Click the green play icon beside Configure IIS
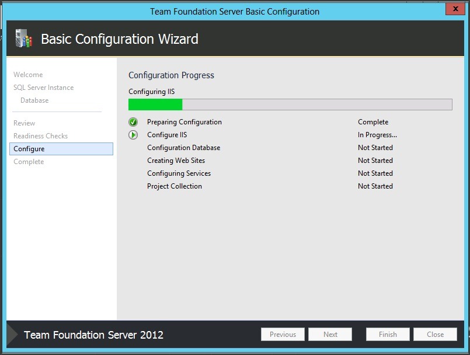 click(133, 135)
